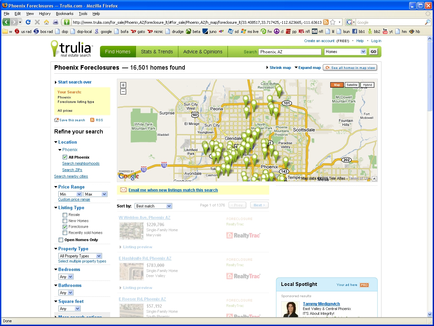This screenshot has height=326, width=434.
Task: Uncheck the All Phoenix checkbox
Action: pyautogui.click(x=65, y=157)
